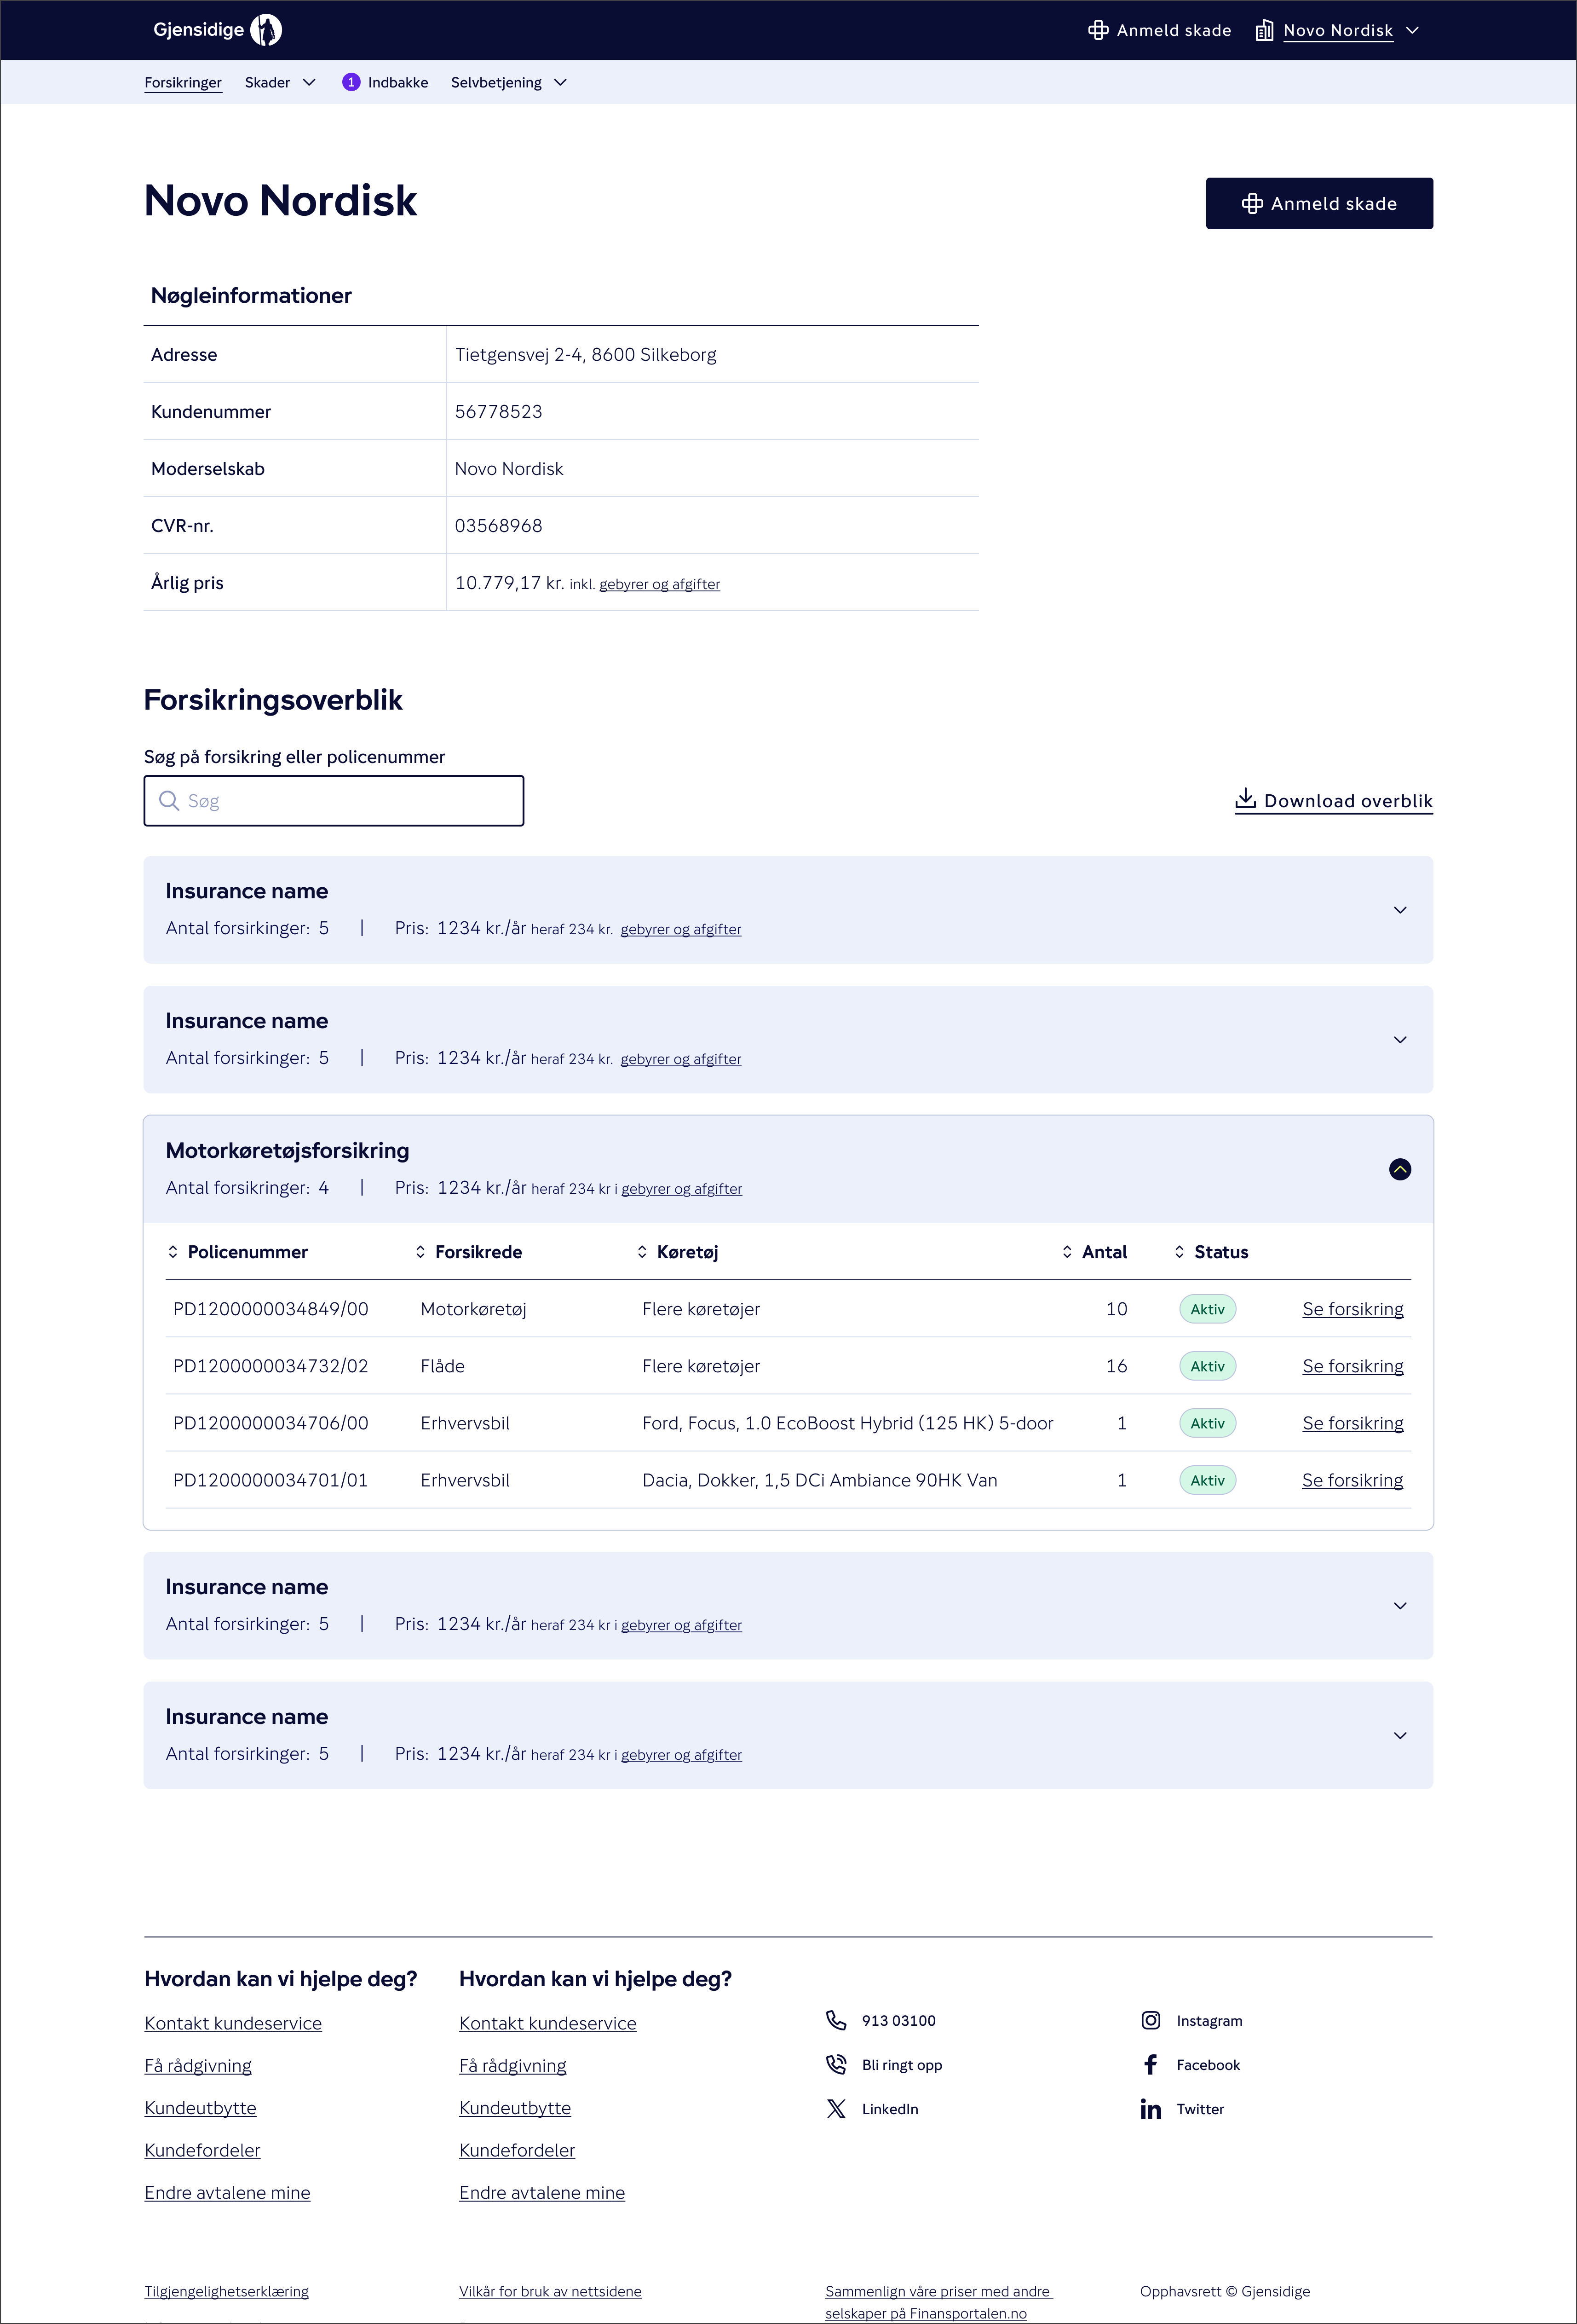
Task: Sort the table by Policenummer
Action: coord(174,1251)
